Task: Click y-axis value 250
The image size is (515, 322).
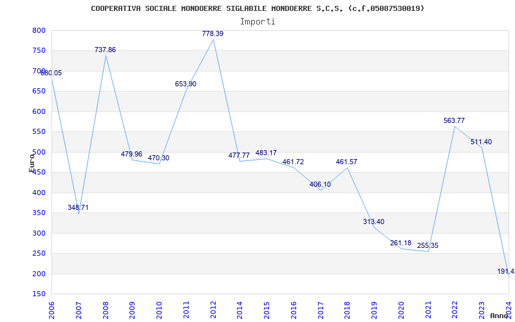Action: coord(39,254)
